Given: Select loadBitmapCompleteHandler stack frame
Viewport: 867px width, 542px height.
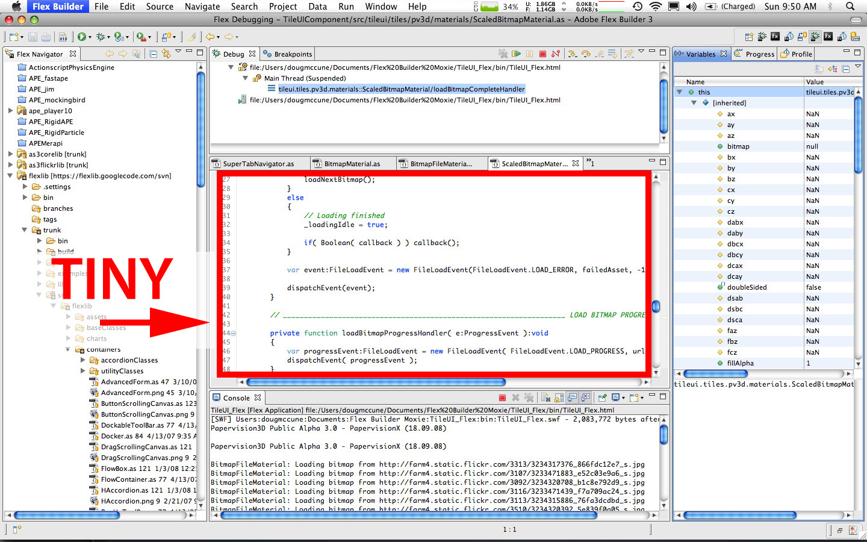Looking at the screenshot, I should click(401, 89).
